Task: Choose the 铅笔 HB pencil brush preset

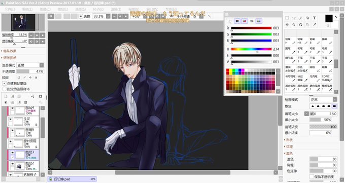Action: click(x=302, y=41)
